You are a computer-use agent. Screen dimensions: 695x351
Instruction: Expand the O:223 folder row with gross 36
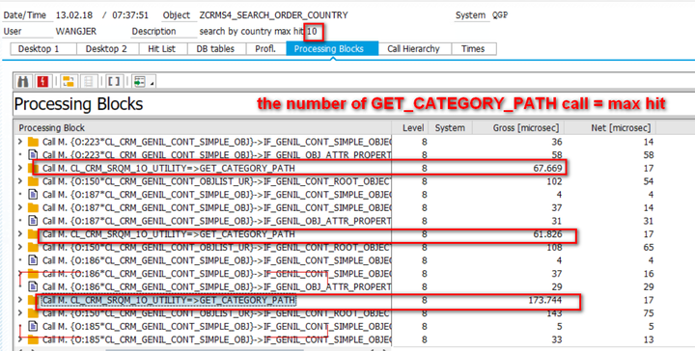click(19, 142)
